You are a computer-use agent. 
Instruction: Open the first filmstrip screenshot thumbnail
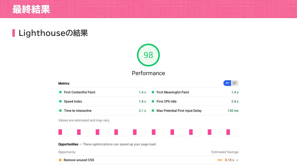64,132
